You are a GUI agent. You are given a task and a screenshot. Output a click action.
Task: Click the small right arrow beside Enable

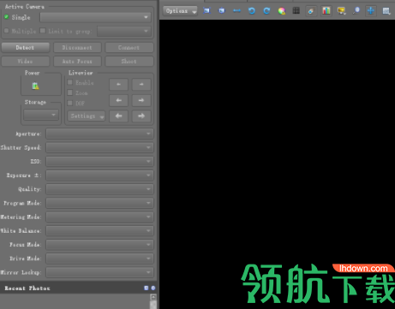pyautogui.click(x=141, y=85)
